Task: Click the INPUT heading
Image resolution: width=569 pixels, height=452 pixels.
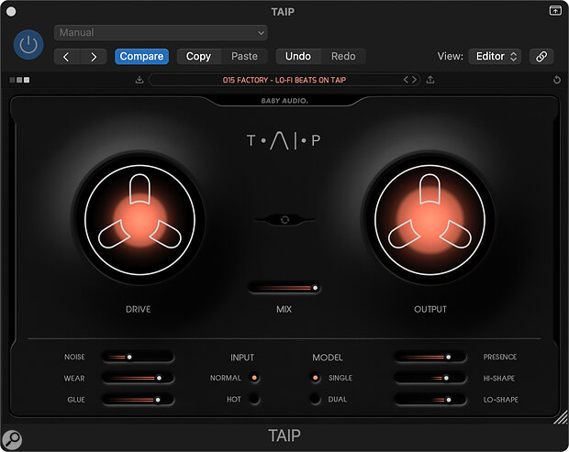Action: [x=242, y=358]
